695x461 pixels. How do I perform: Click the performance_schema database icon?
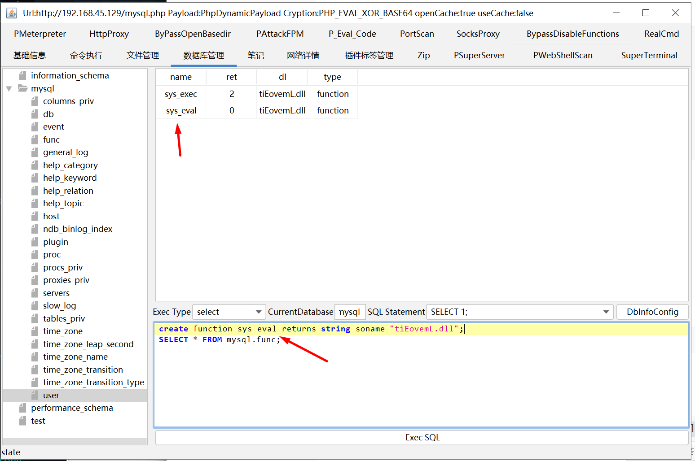click(23, 408)
